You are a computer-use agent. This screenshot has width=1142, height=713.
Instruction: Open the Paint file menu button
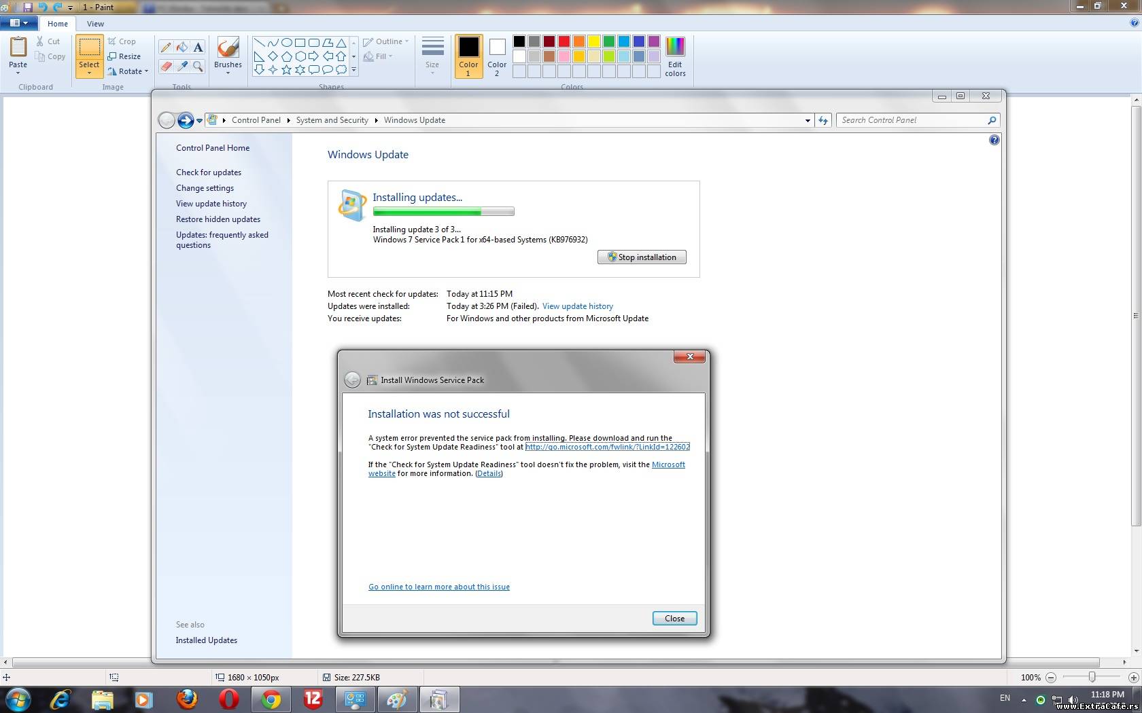point(19,23)
